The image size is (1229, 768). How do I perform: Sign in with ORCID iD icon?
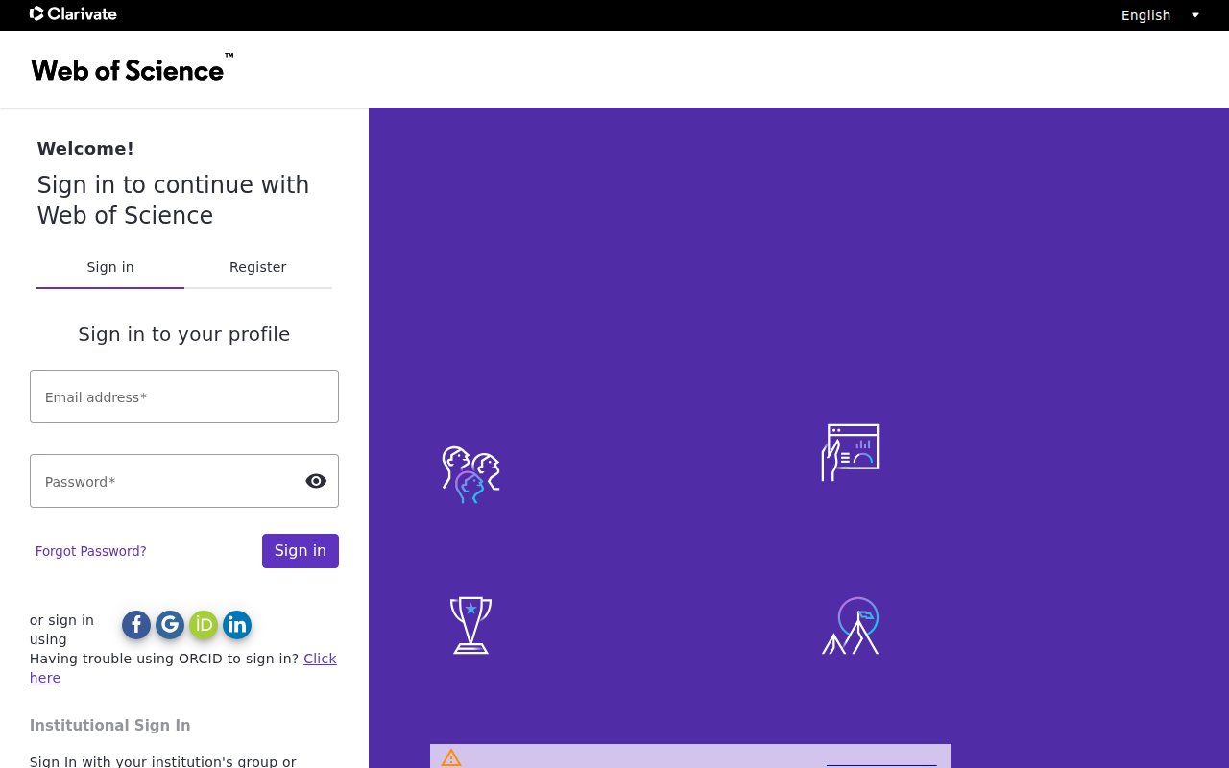tap(204, 625)
